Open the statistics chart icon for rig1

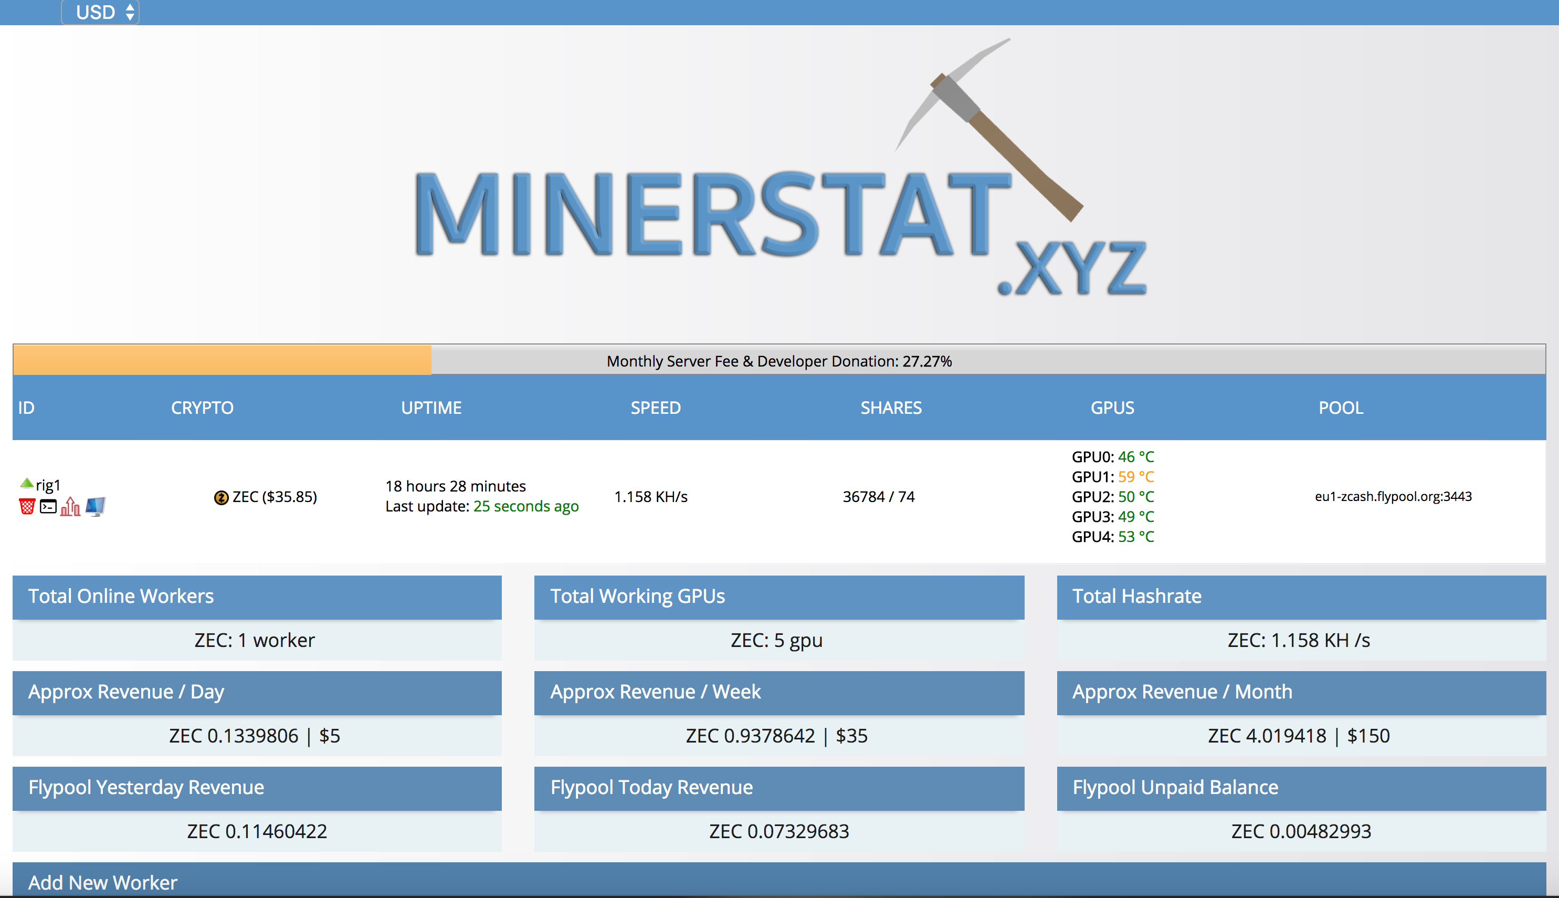click(70, 506)
